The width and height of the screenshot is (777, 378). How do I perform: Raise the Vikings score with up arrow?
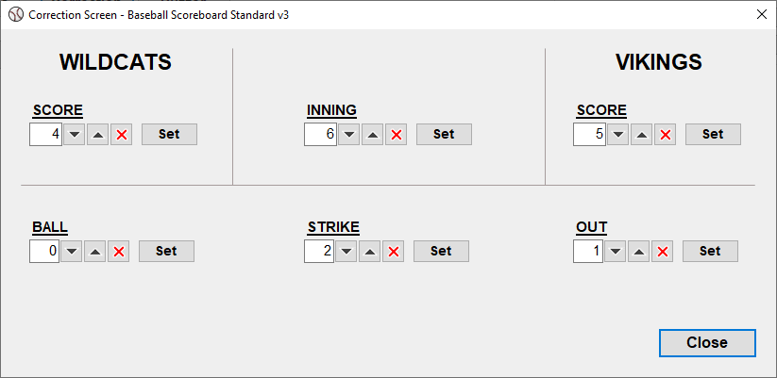tap(642, 135)
